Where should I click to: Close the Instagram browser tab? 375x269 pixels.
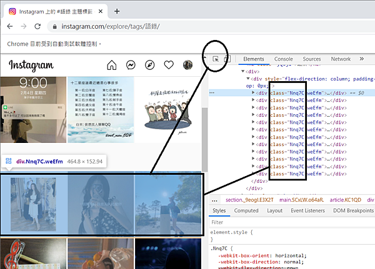coord(101,11)
